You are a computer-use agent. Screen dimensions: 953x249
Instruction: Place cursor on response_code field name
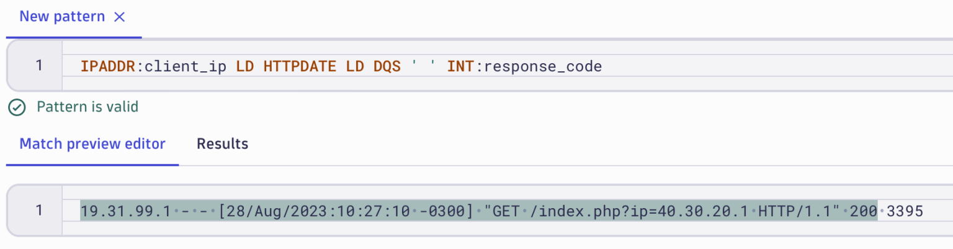(x=542, y=66)
